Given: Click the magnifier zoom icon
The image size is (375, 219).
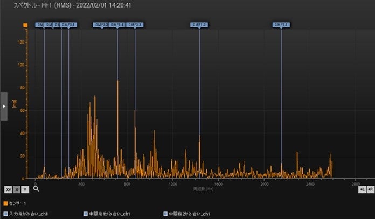Looking at the screenshot, I should pos(36,189).
